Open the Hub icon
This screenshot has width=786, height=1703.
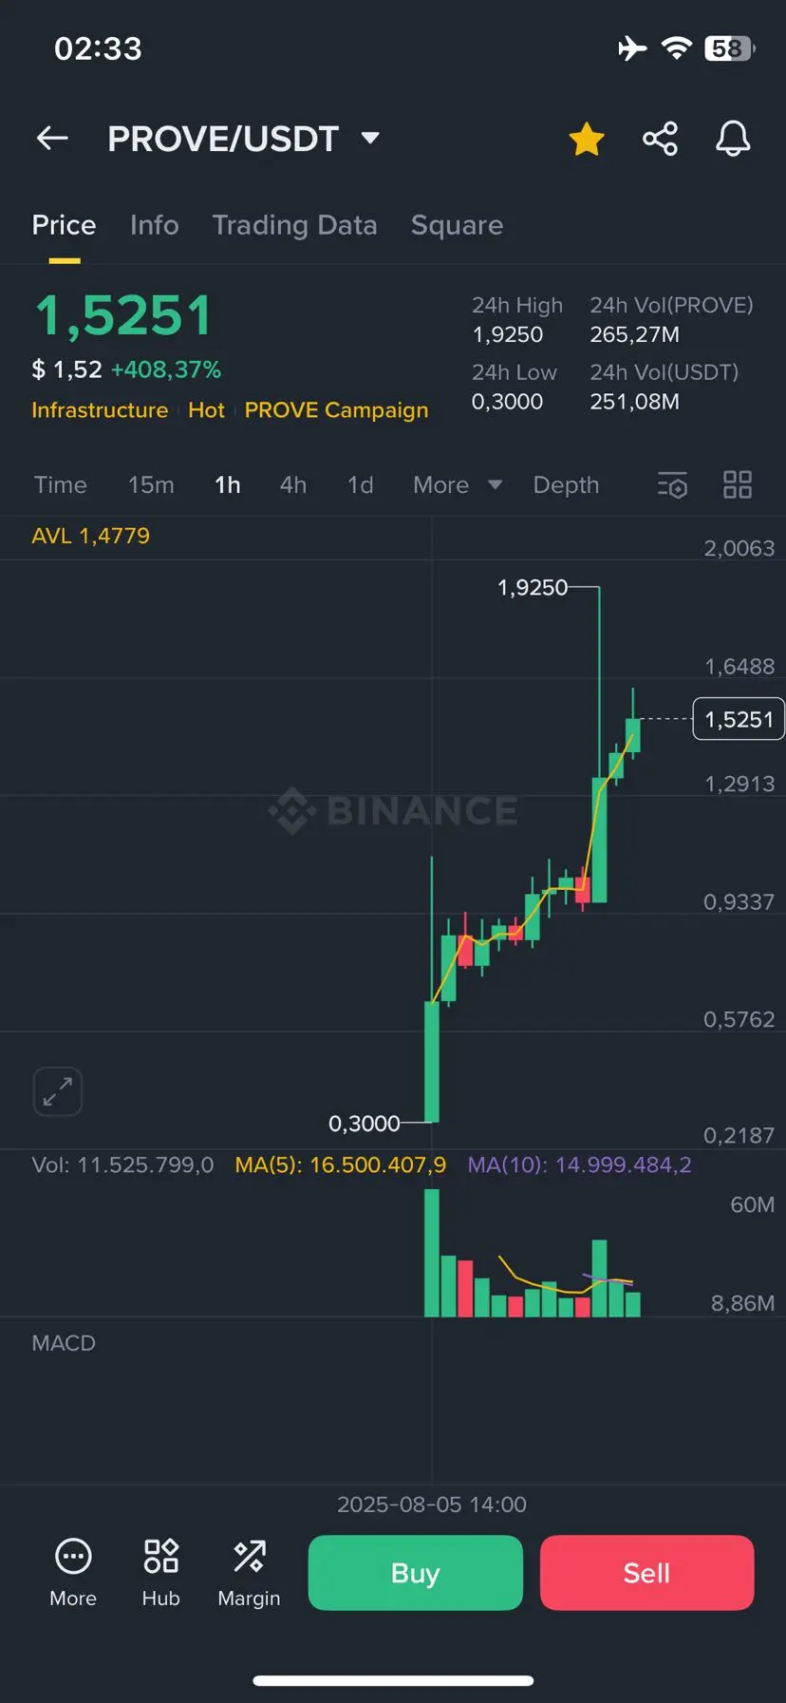click(x=161, y=1573)
